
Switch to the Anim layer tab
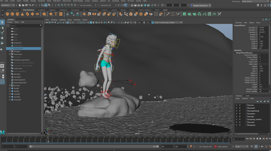(x=247, y=96)
